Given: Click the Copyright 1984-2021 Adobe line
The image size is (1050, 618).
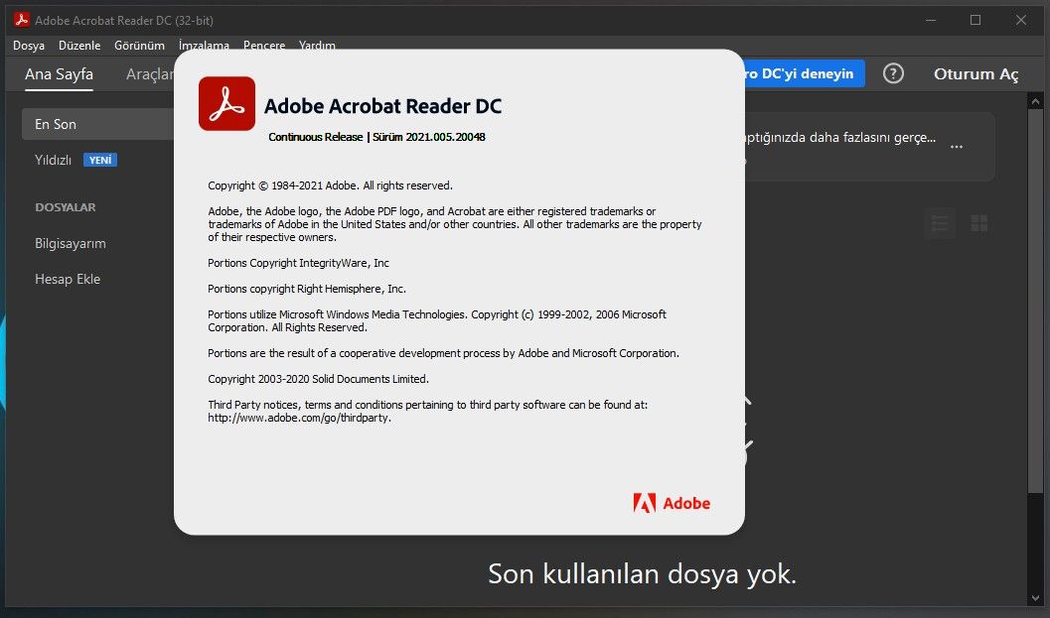Looking at the screenshot, I should coord(330,185).
